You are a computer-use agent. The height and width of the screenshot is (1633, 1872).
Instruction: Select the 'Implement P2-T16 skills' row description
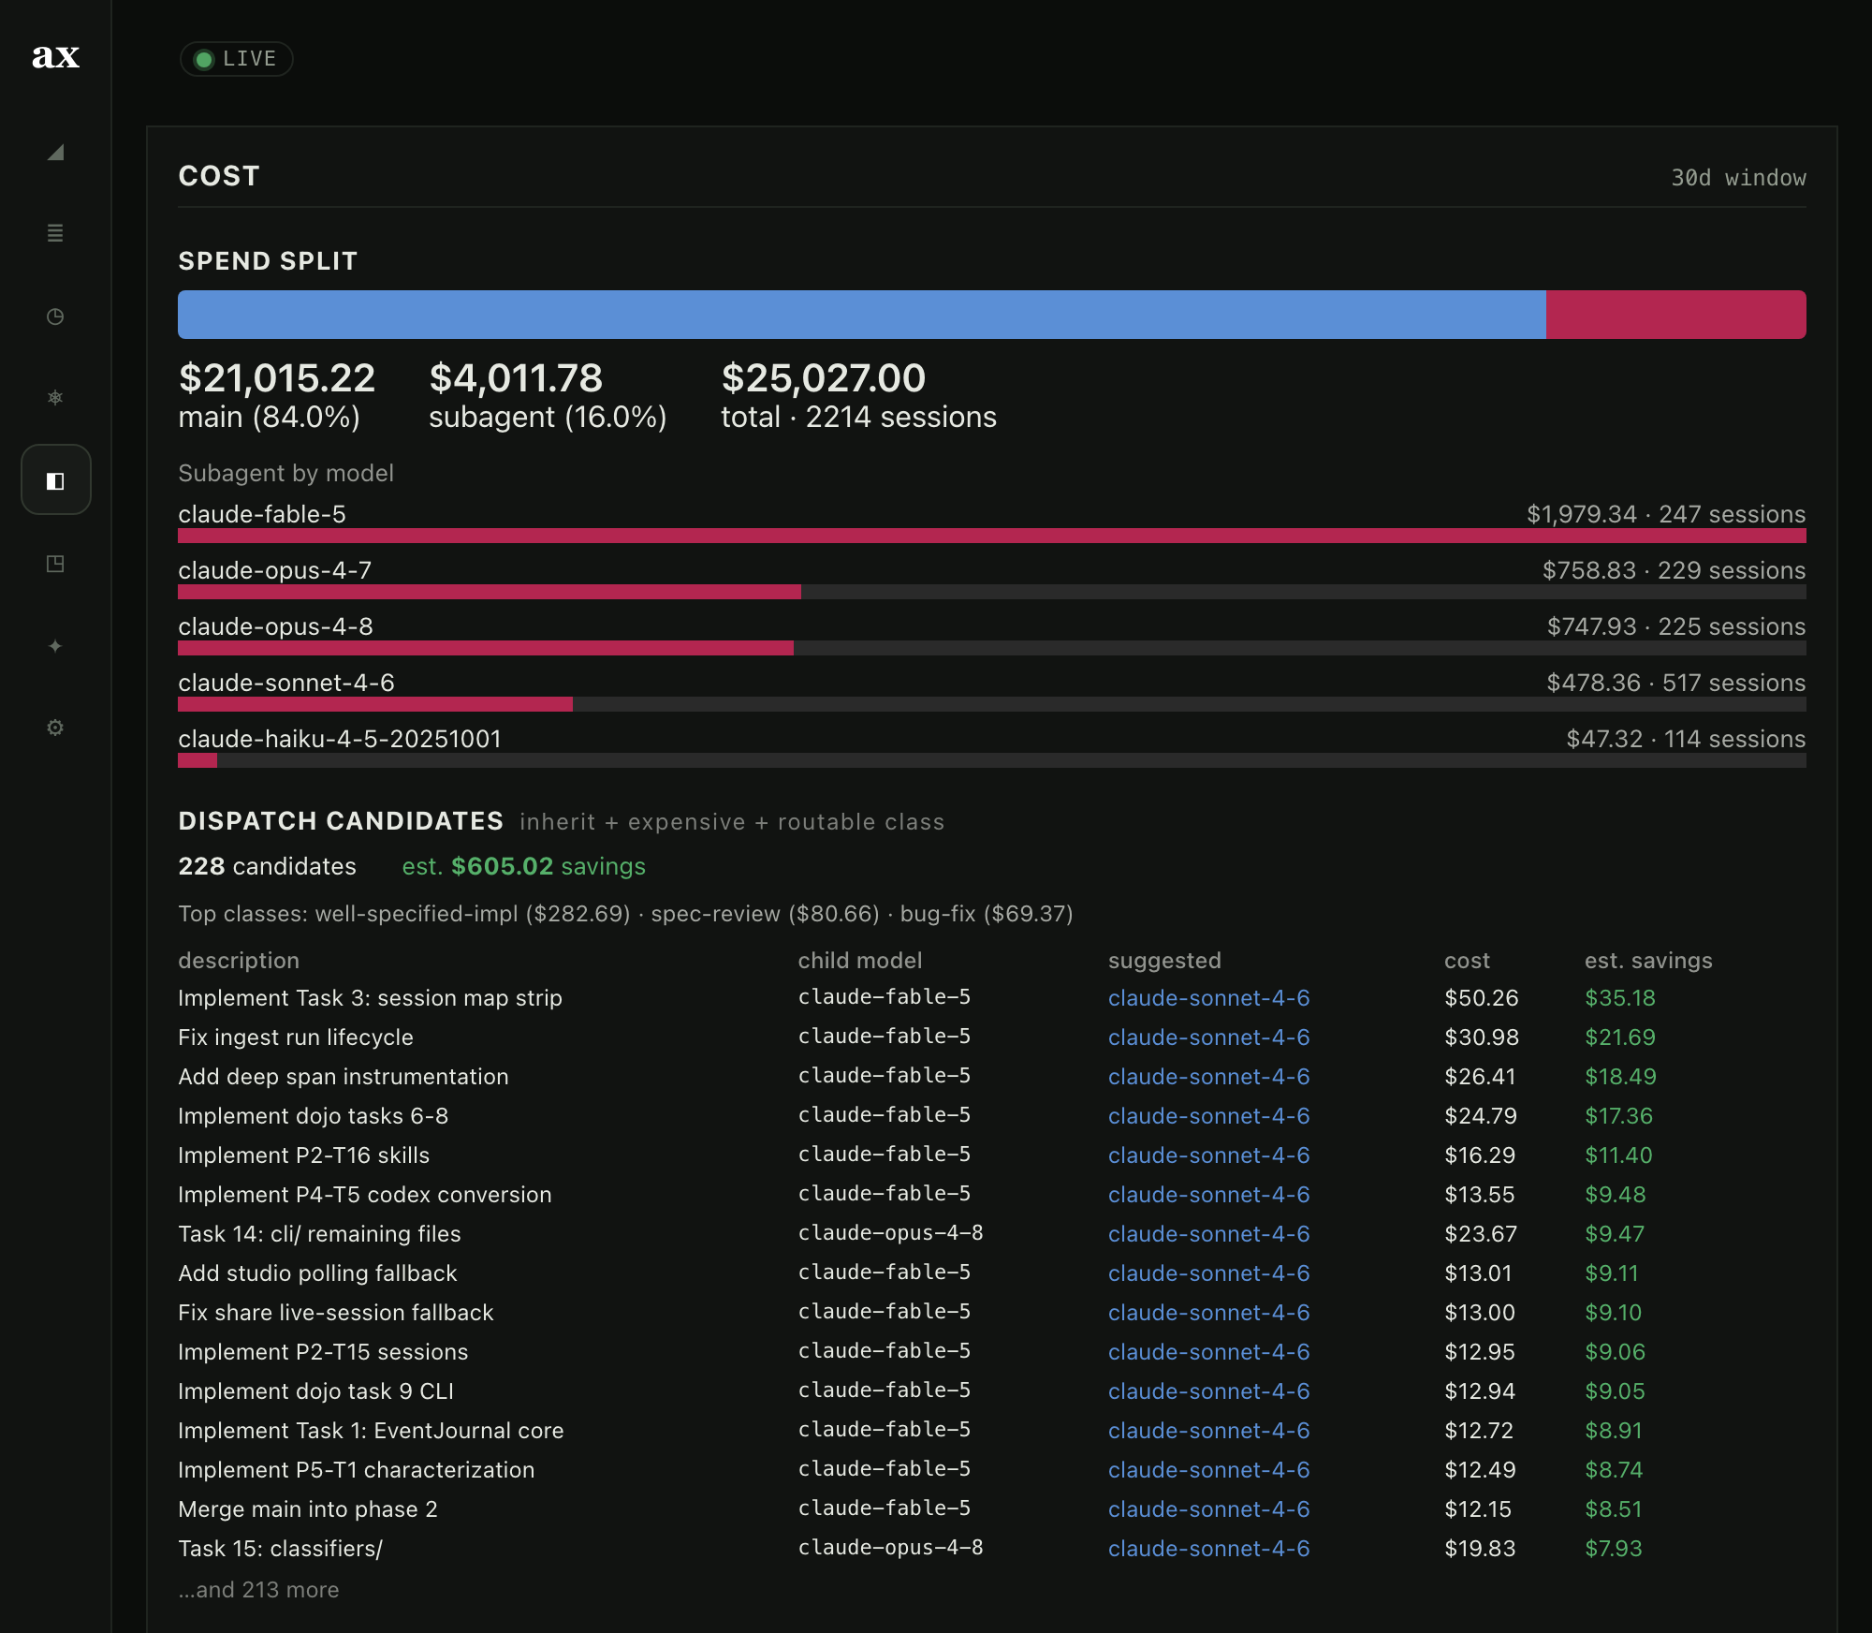[304, 1155]
